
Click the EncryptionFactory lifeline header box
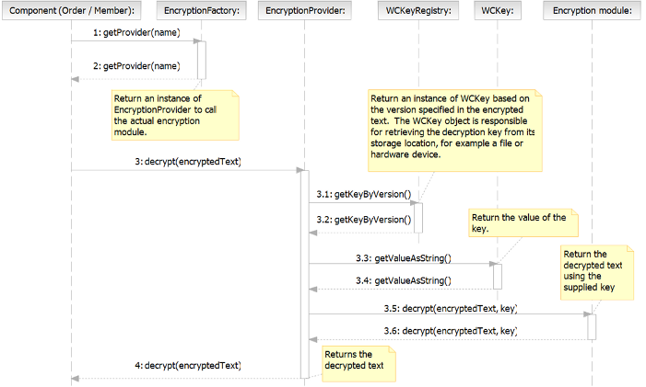pyautogui.click(x=201, y=11)
